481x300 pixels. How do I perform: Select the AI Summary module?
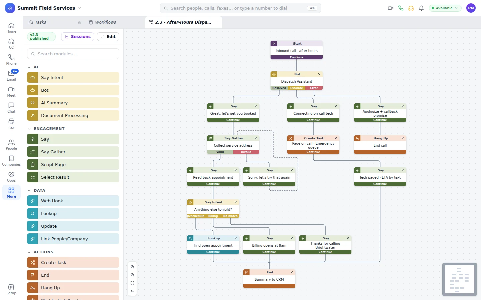pos(73,103)
